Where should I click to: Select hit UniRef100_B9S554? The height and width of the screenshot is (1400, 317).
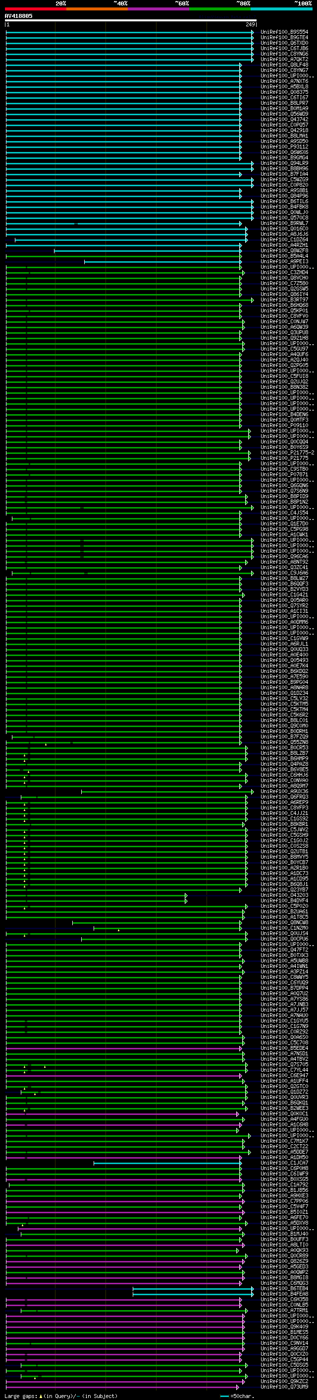[x=284, y=32]
